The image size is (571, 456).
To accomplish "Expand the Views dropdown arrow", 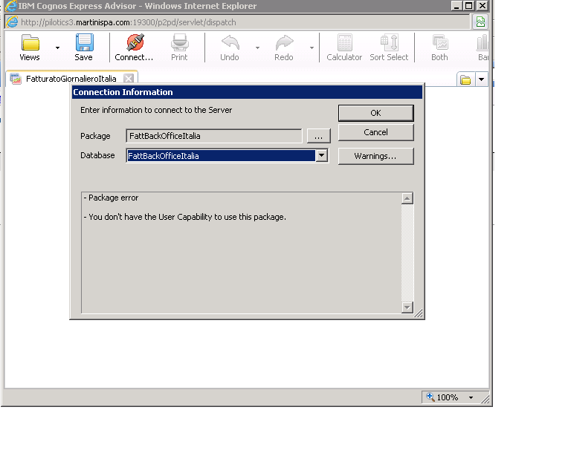I will (x=57, y=48).
